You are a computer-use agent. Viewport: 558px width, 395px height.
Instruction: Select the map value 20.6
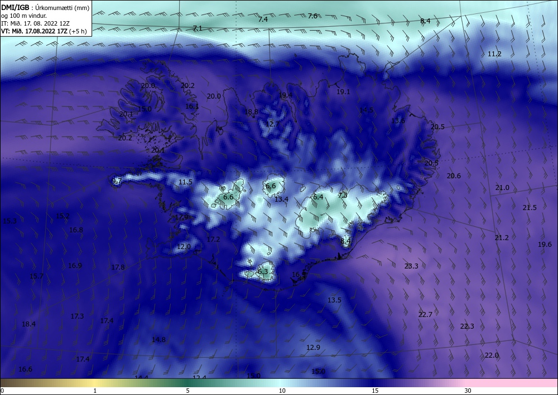point(454,176)
